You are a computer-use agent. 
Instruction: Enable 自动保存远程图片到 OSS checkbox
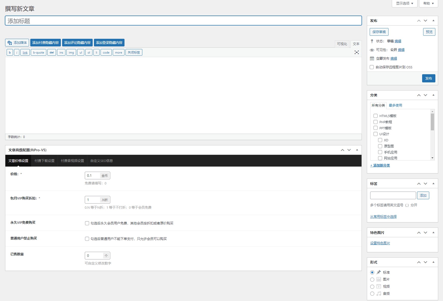372,67
